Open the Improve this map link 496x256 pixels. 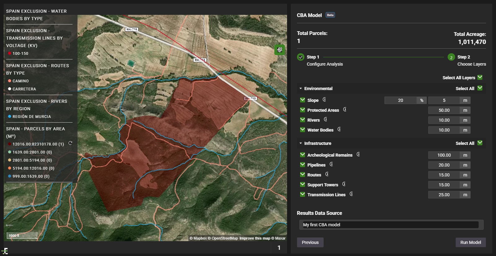(x=255, y=238)
